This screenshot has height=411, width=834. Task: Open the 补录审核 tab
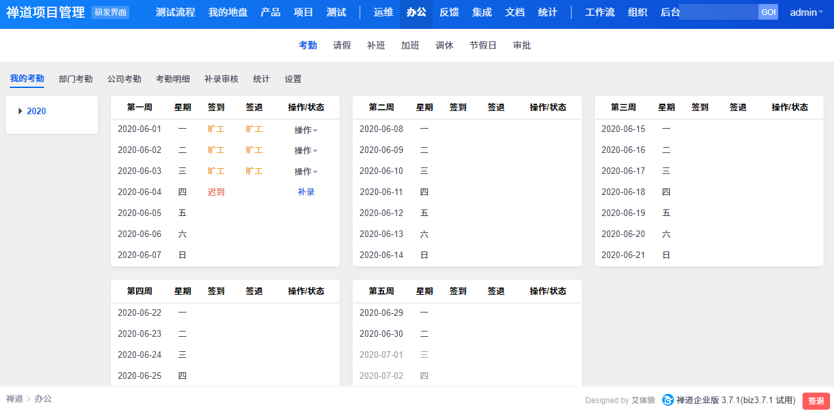pos(221,79)
